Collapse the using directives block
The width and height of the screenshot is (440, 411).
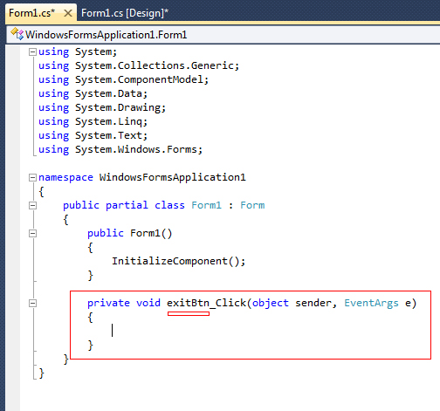click(x=32, y=52)
